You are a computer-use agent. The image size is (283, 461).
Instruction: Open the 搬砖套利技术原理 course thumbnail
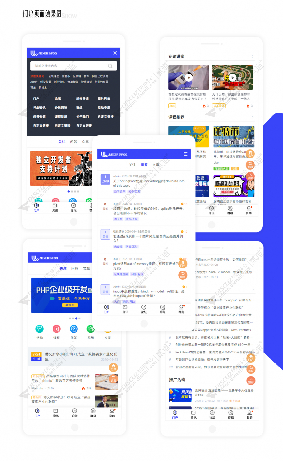coord(234,186)
